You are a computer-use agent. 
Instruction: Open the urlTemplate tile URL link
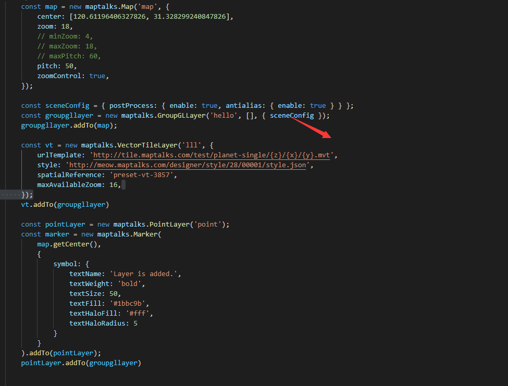(x=212, y=155)
